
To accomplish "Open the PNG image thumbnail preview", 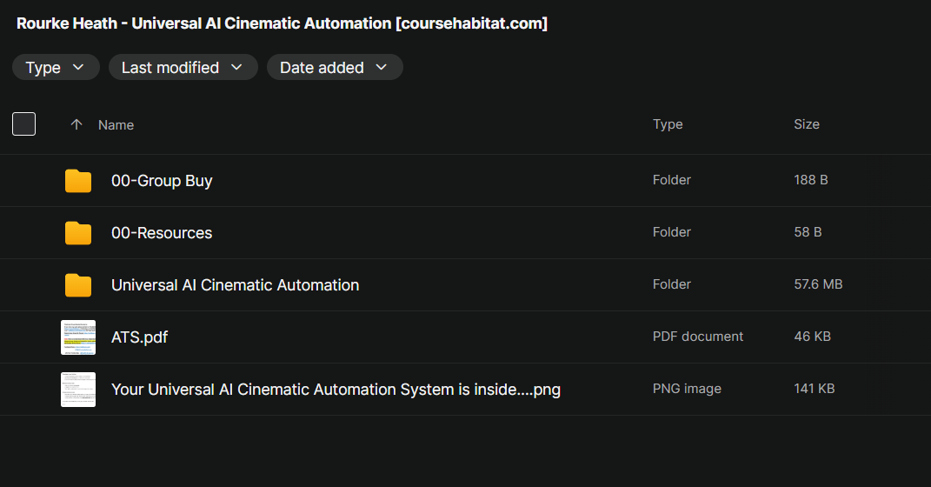I will click(x=77, y=390).
